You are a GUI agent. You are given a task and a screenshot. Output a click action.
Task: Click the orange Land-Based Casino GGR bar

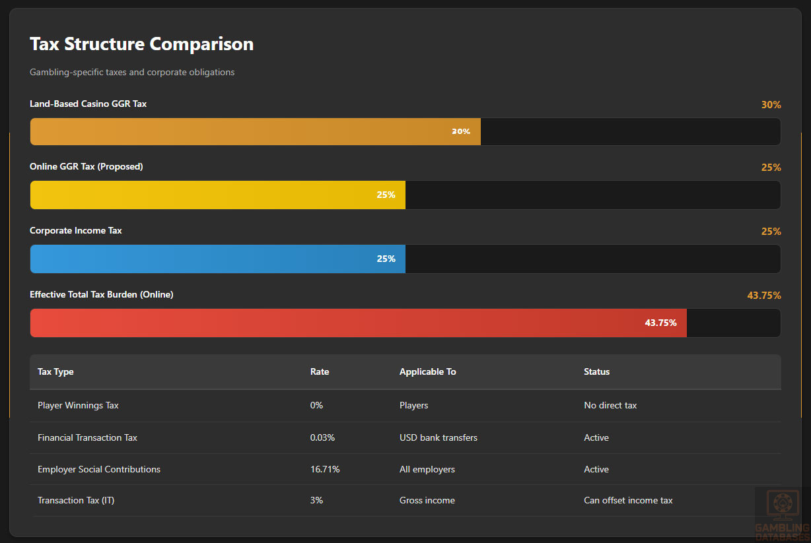tap(255, 131)
